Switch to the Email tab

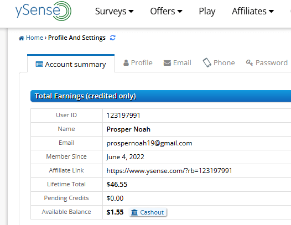(x=178, y=62)
